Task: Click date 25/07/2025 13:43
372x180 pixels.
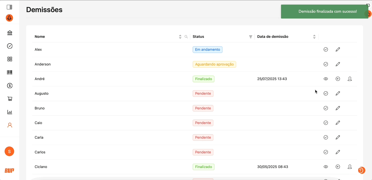Action: click(272, 79)
